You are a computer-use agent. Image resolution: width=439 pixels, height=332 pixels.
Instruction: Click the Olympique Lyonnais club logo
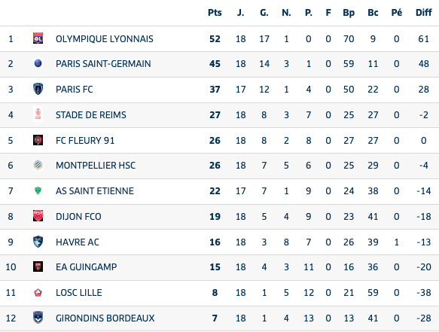click(38, 38)
